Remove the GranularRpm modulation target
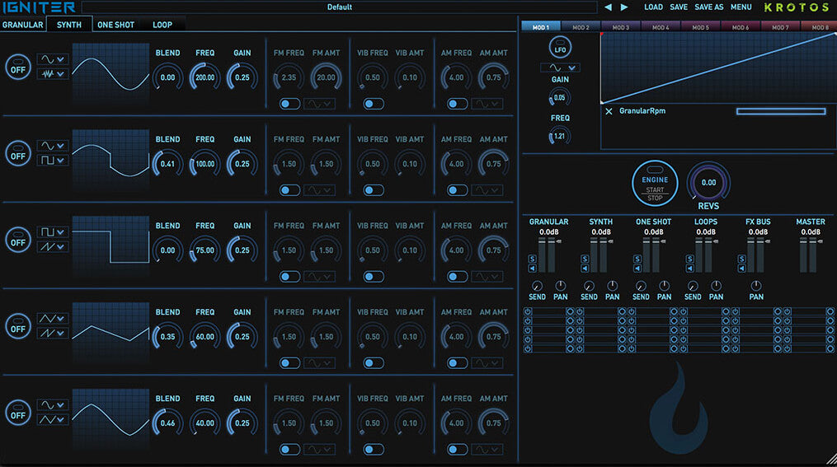Viewport: 837px width, 467px height. tap(609, 111)
